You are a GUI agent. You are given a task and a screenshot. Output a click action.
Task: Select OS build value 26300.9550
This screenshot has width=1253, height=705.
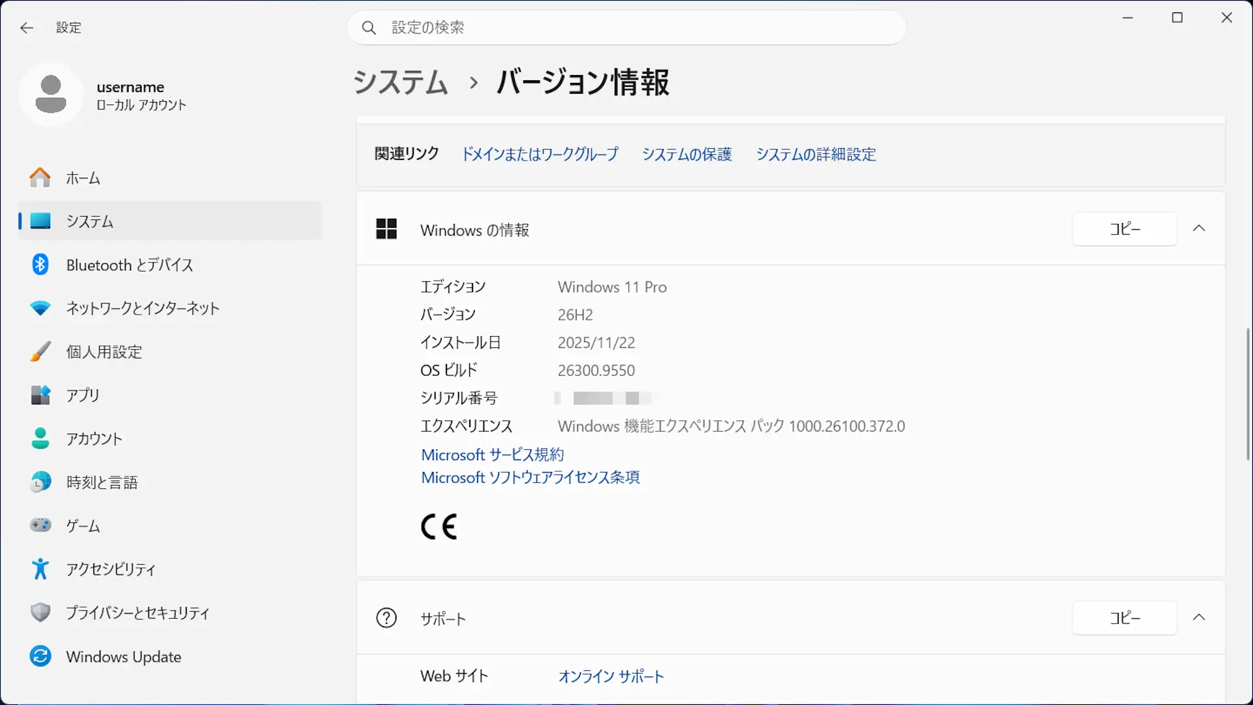596,370
